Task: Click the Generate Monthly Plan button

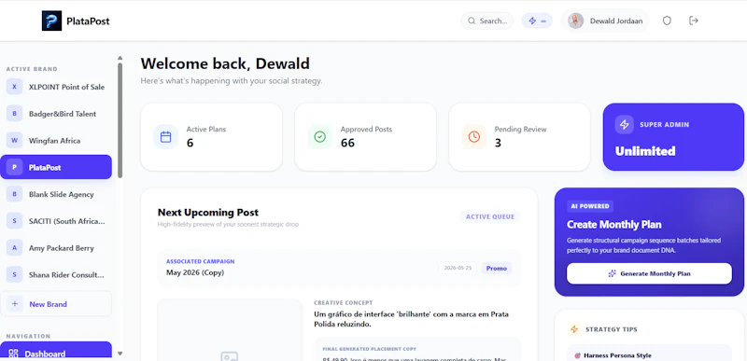Action: pos(649,273)
